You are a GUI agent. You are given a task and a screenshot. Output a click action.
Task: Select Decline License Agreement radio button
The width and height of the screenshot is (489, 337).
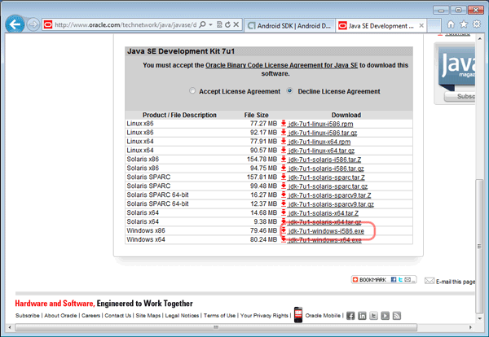pos(290,90)
